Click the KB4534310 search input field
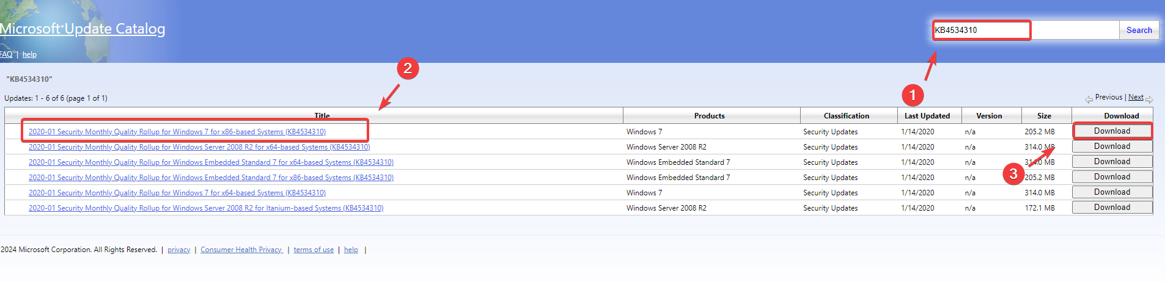 coord(1026,30)
